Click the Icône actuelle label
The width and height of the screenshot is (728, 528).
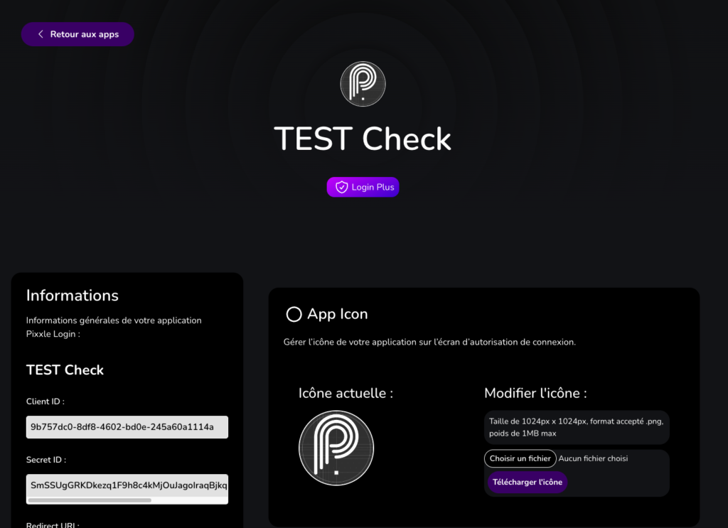346,393
